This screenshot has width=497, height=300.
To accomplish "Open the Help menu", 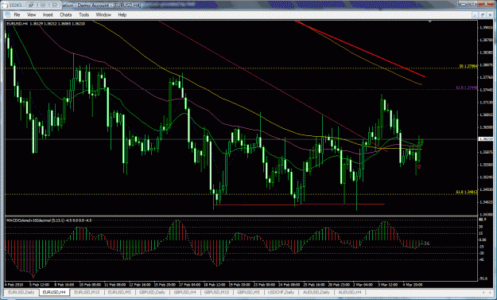I will [x=122, y=14].
